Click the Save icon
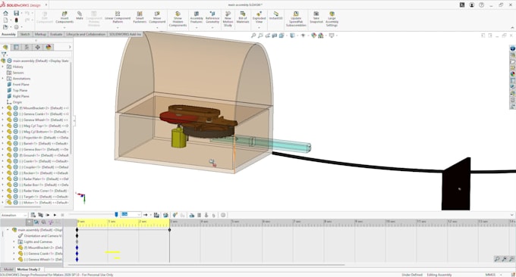 pos(16,13)
